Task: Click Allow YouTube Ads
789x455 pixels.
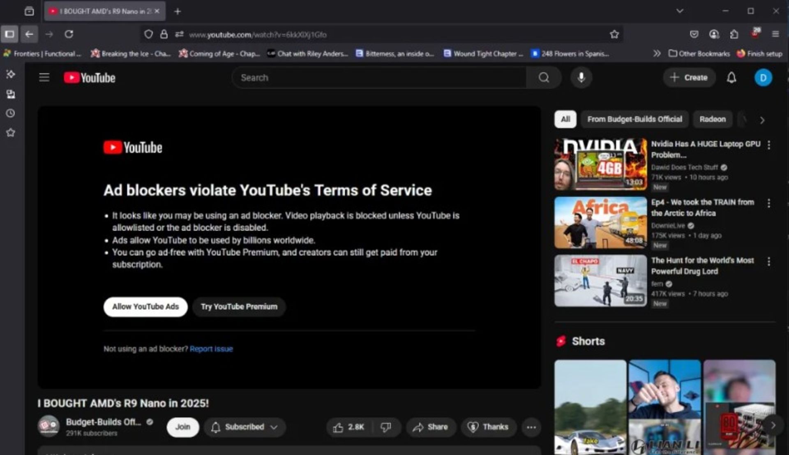Action: click(145, 307)
